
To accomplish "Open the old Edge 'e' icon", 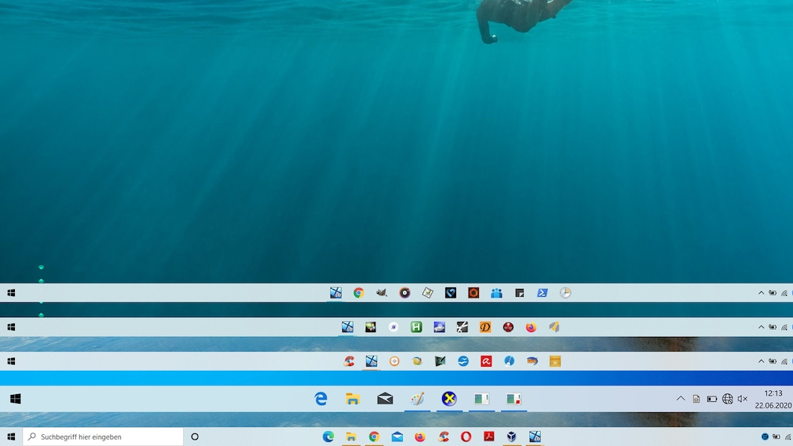I will [x=321, y=399].
